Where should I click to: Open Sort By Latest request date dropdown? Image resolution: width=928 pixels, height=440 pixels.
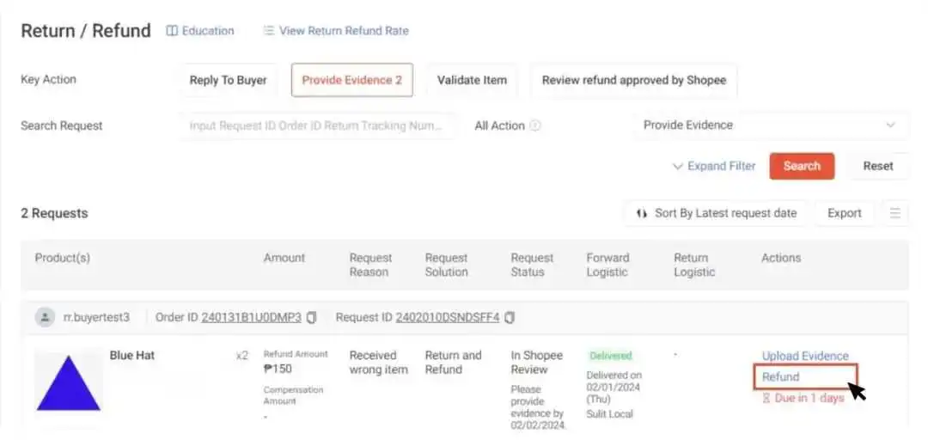716,213
